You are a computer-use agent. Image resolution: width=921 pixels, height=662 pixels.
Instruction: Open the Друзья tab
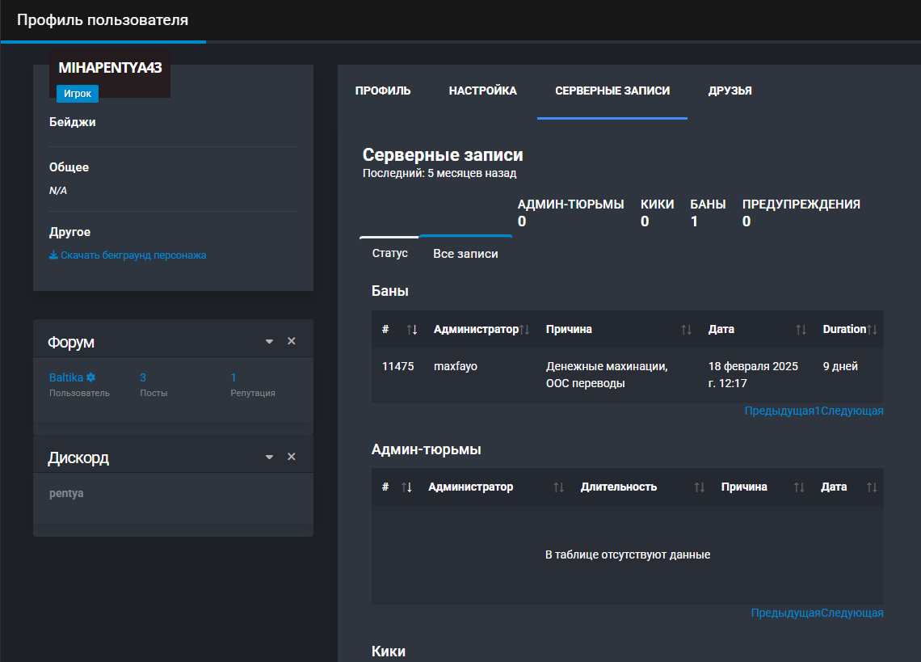[x=730, y=91]
